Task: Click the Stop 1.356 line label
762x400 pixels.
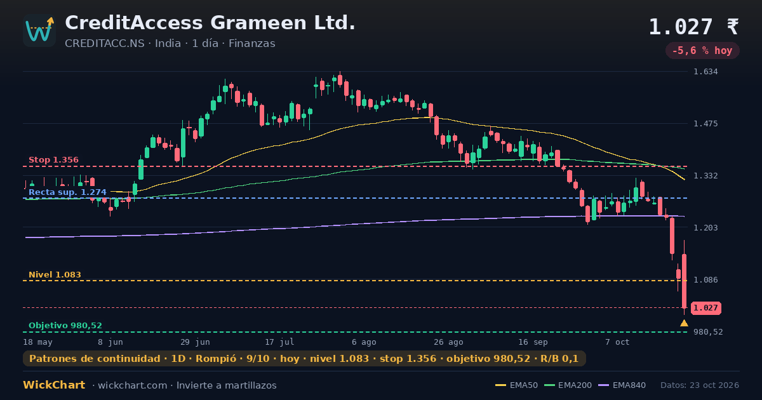Action: (x=53, y=160)
